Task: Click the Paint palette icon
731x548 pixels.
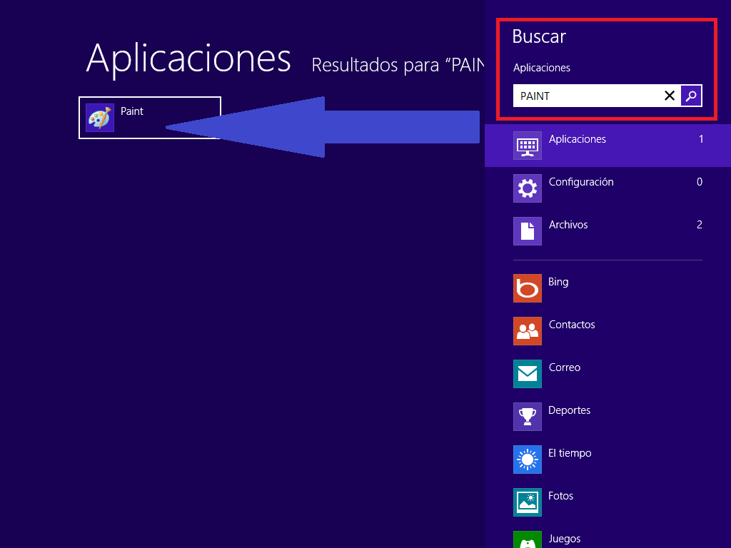Action: click(x=100, y=118)
